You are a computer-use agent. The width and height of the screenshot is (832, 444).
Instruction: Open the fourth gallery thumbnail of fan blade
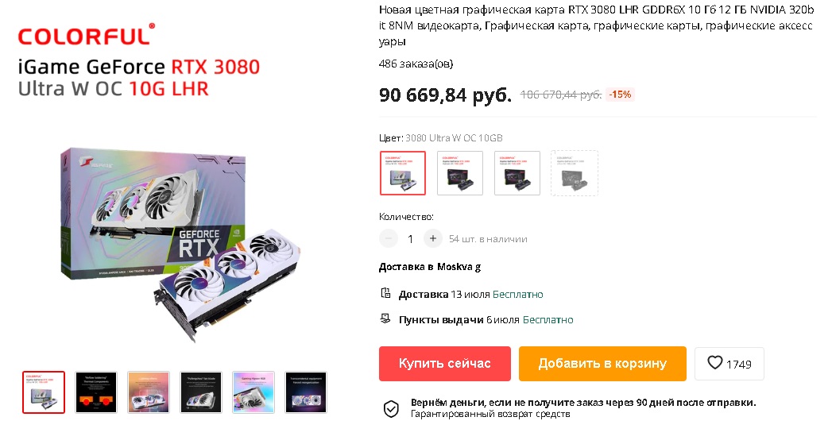[201, 392]
